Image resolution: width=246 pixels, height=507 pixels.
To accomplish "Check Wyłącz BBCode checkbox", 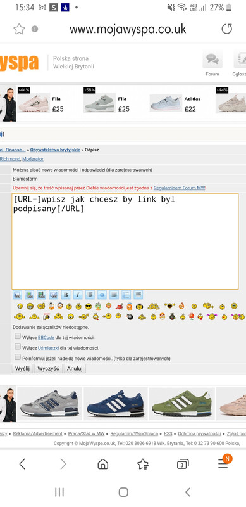I will pyautogui.click(x=18, y=337).
